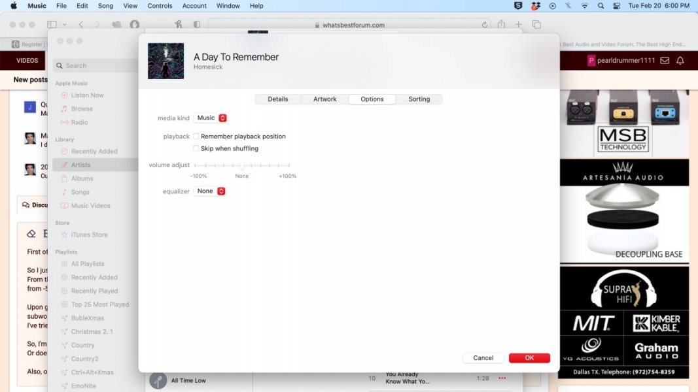Open the media kind dropdown
698x392 pixels.
[x=210, y=117]
